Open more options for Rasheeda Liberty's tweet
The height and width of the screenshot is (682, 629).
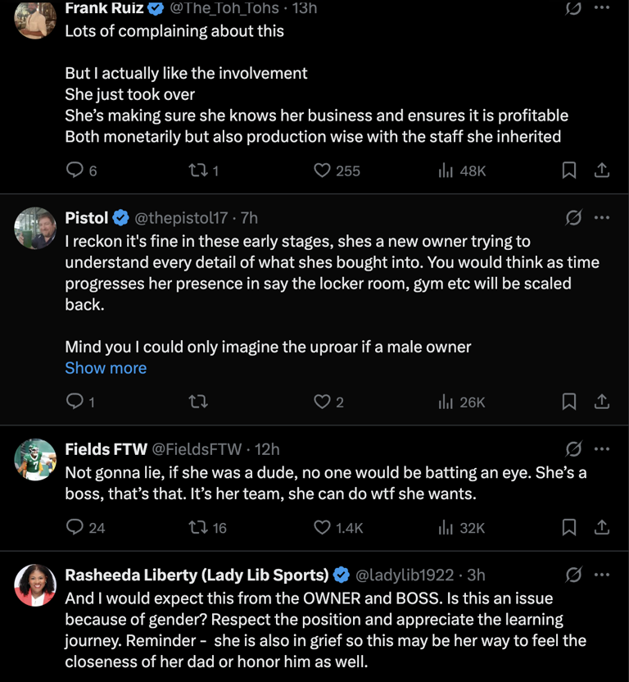point(602,575)
